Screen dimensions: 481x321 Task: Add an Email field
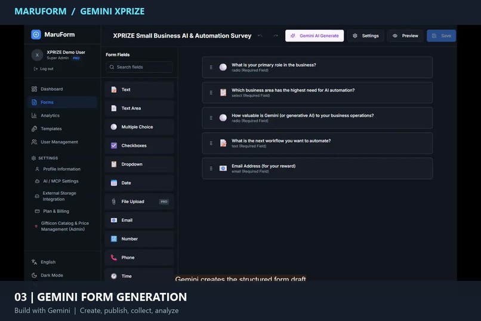139,220
